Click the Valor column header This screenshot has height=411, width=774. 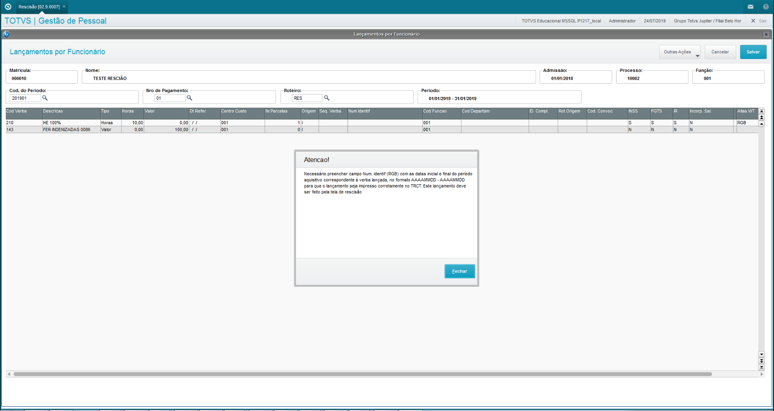(166, 113)
